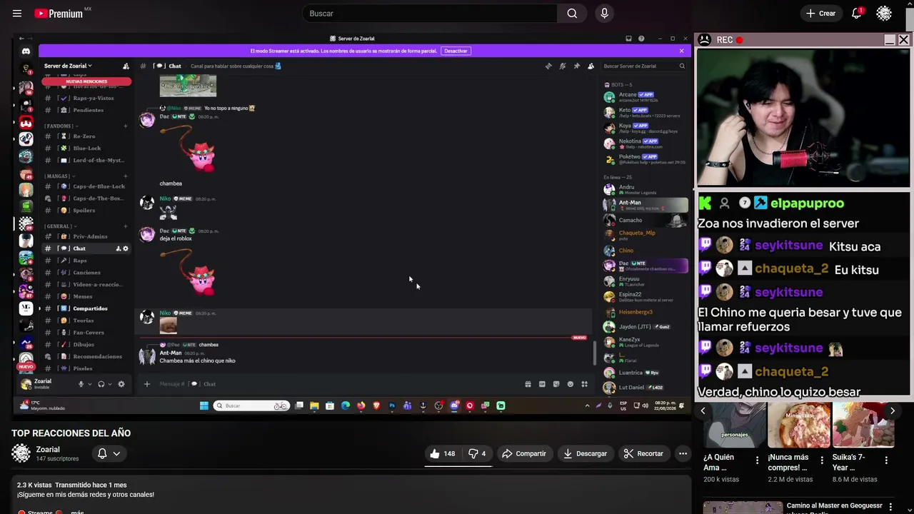The height and width of the screenshot is (514, 914).
Task: Open the Discord help question mark icon
Action: point(641,39)
